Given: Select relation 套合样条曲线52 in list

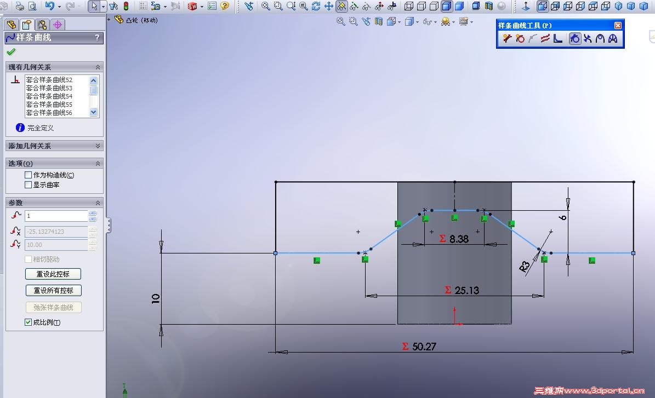Looking at the screenshot, I should tap(49, 79).
